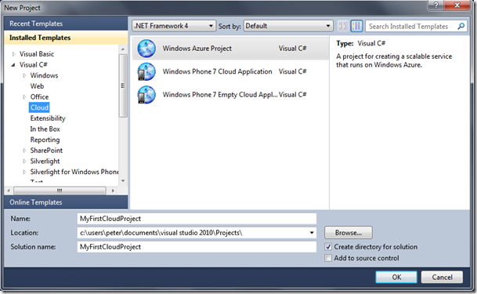Select the Reporting category
This screenshot has width=477, height=294.
pyautogui.click(x=45, y=140)
